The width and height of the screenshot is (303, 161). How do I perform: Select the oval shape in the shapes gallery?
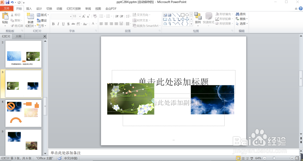[187, 15]
